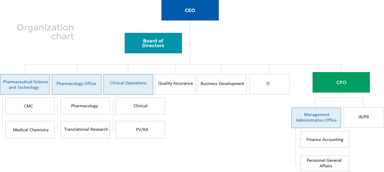Select the Quality Assurance box
The width and height of the screenshot is (384, 172).
[175, 84]
